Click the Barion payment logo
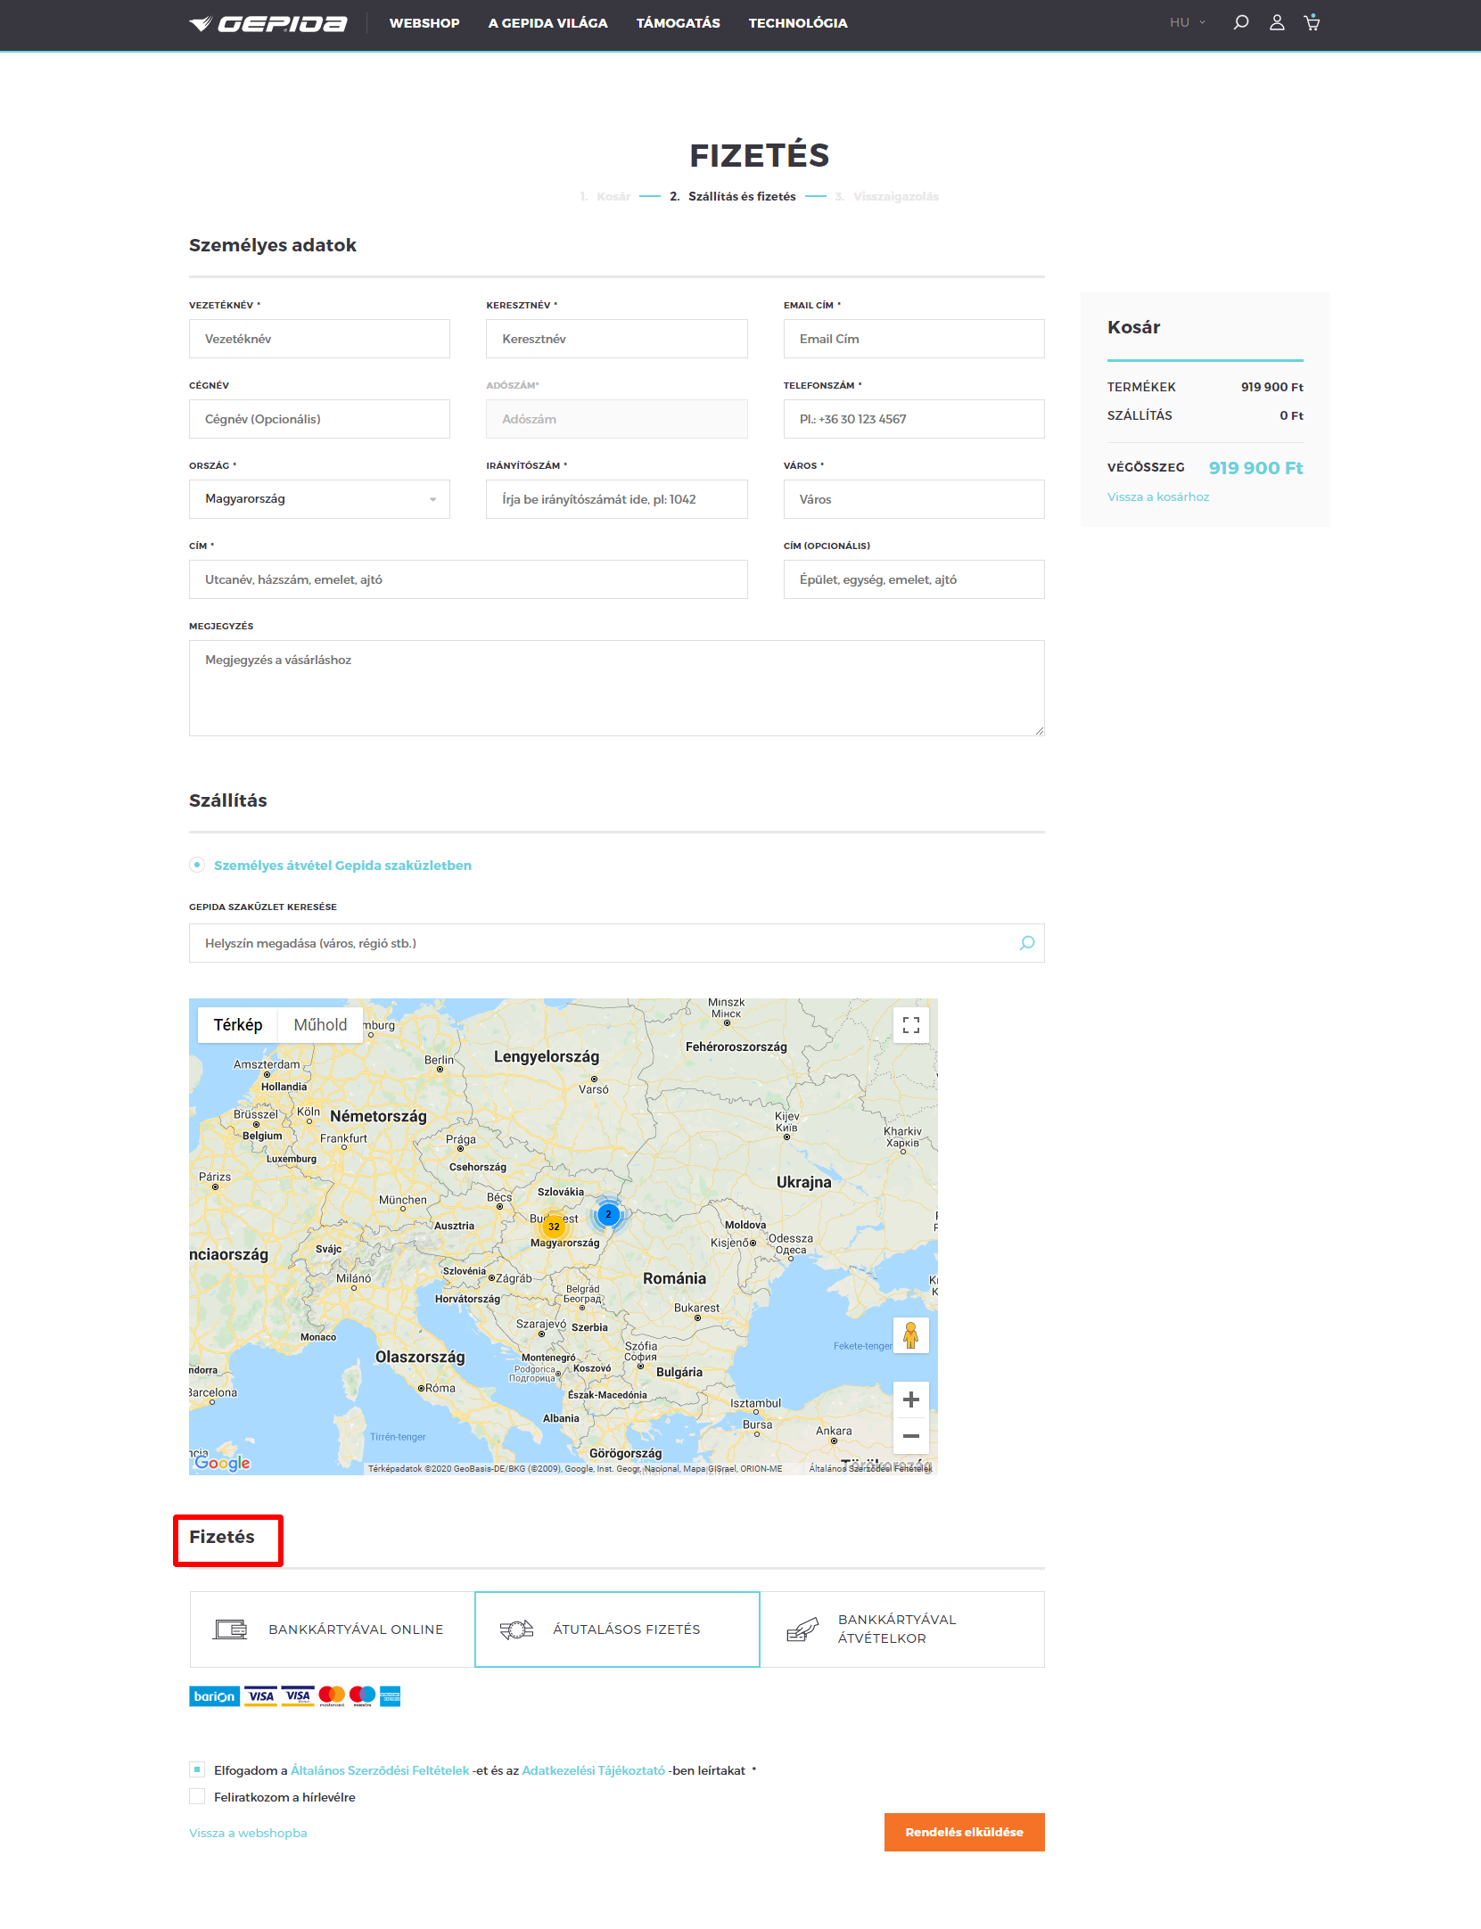This screenshot has height=1929, width=1481. coord(214,1696)
